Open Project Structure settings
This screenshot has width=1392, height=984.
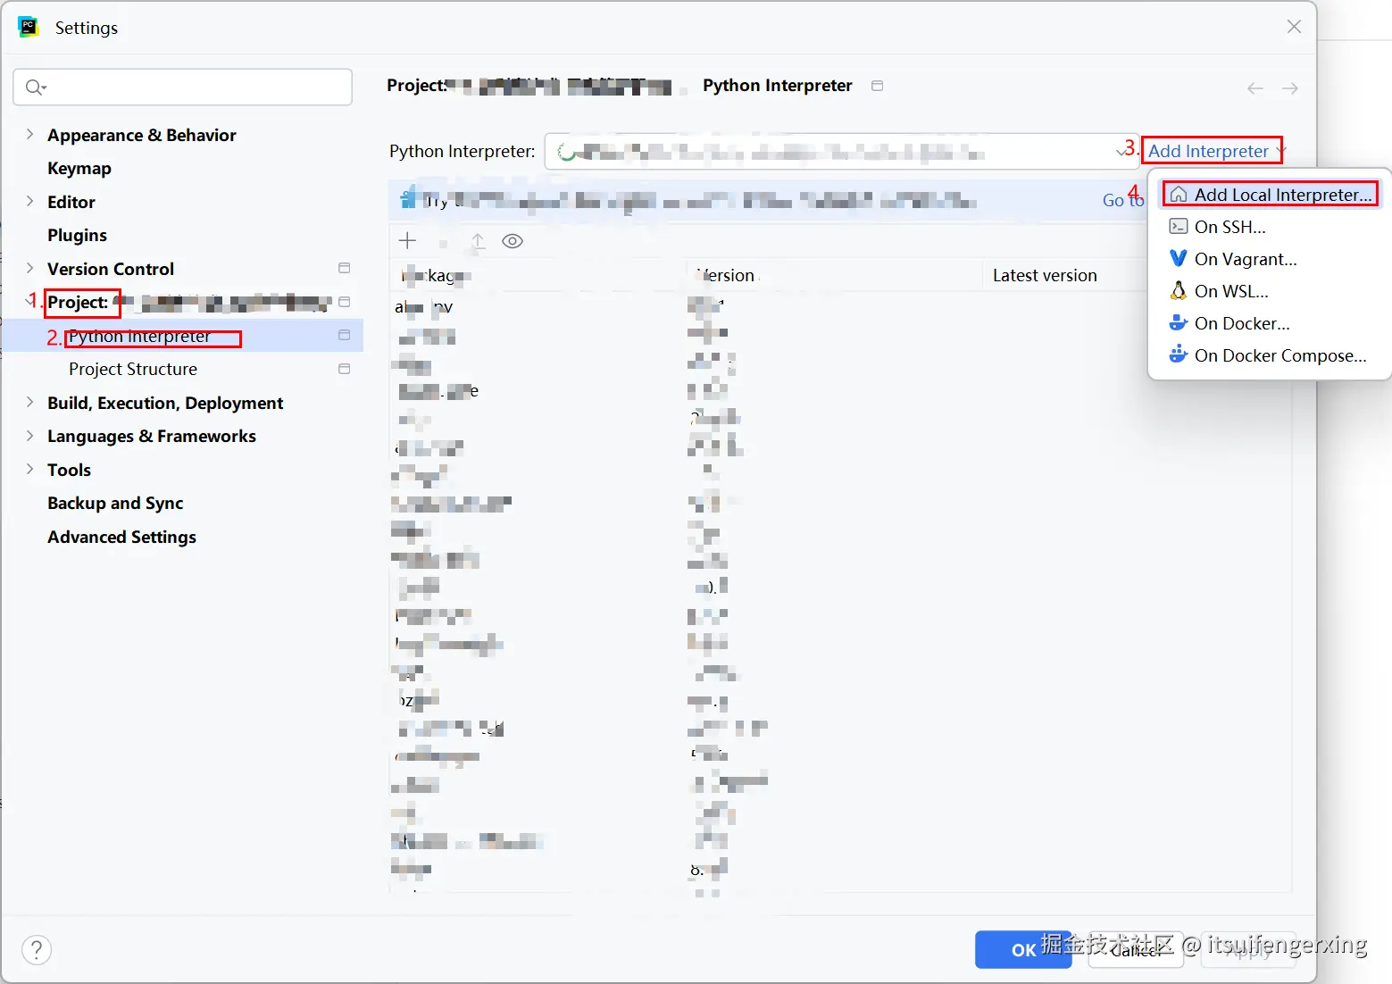point(133,369)
